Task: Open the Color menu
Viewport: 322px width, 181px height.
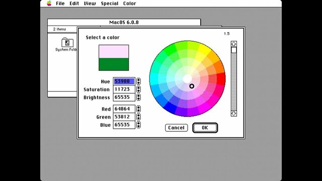Action: 130,4
